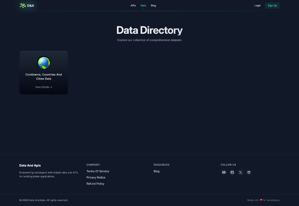Click the Data Directory heading
The image size is (299, 206).
point(149,30)
